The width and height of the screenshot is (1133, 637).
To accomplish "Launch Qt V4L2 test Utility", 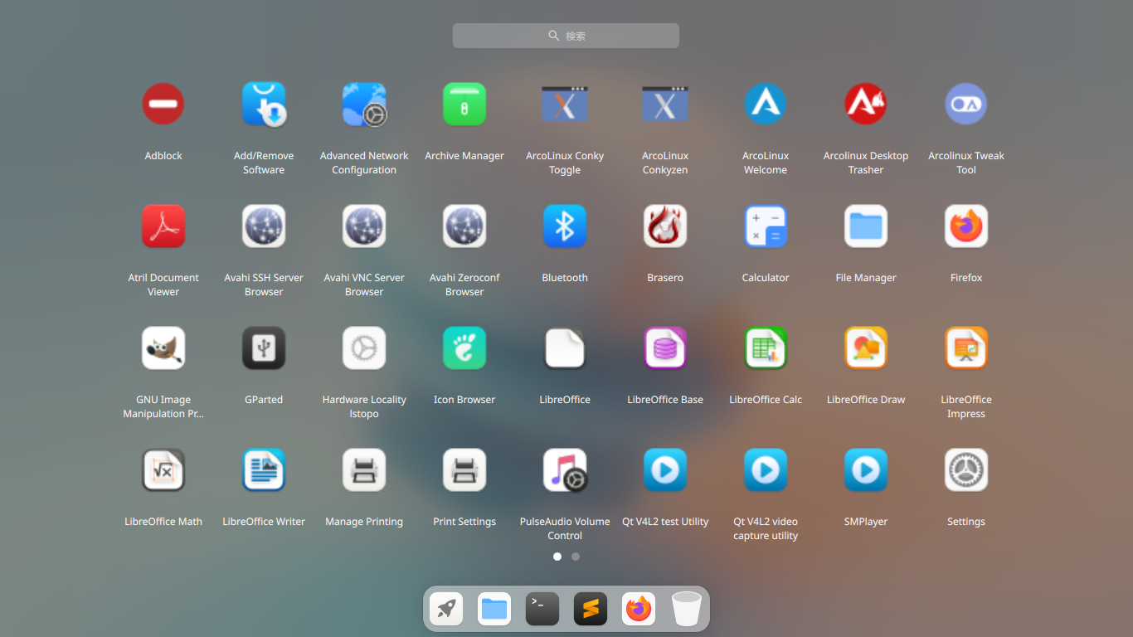I will [x=665, y=469].
